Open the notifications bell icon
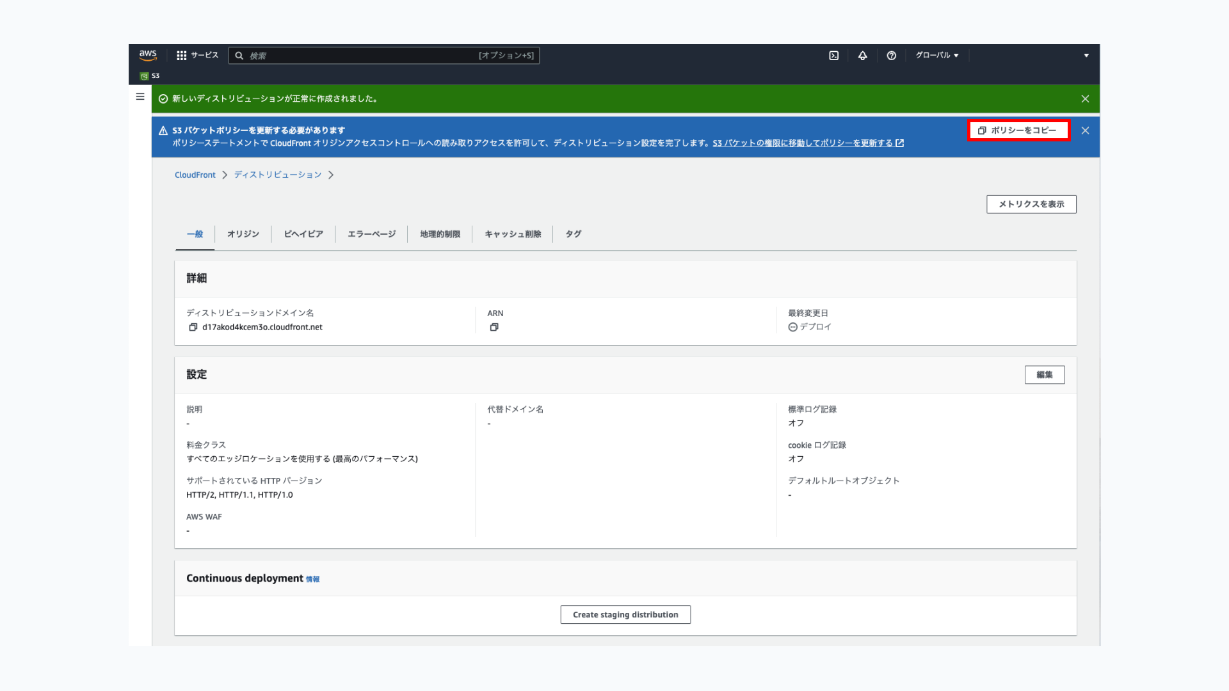Screen dimensions: 1229x691 [x=862, y=56]
